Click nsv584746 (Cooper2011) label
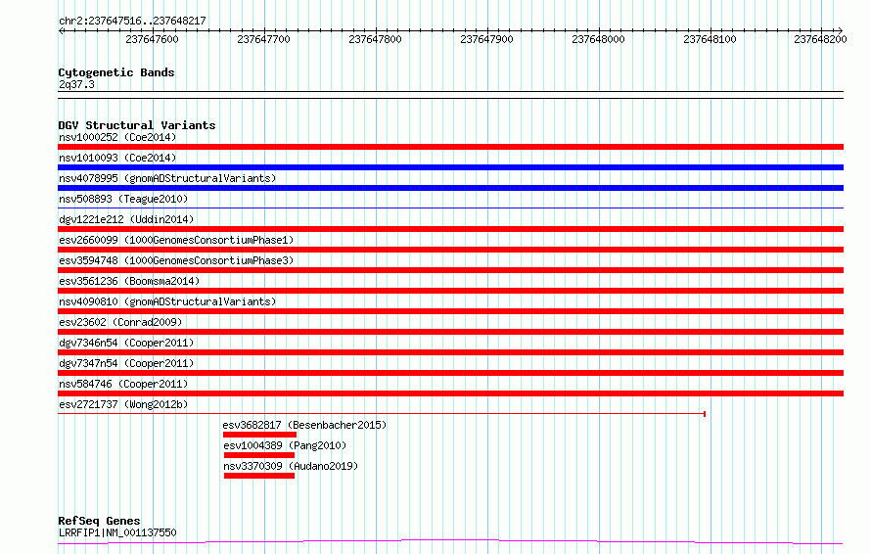 click(x=123, y=384)
